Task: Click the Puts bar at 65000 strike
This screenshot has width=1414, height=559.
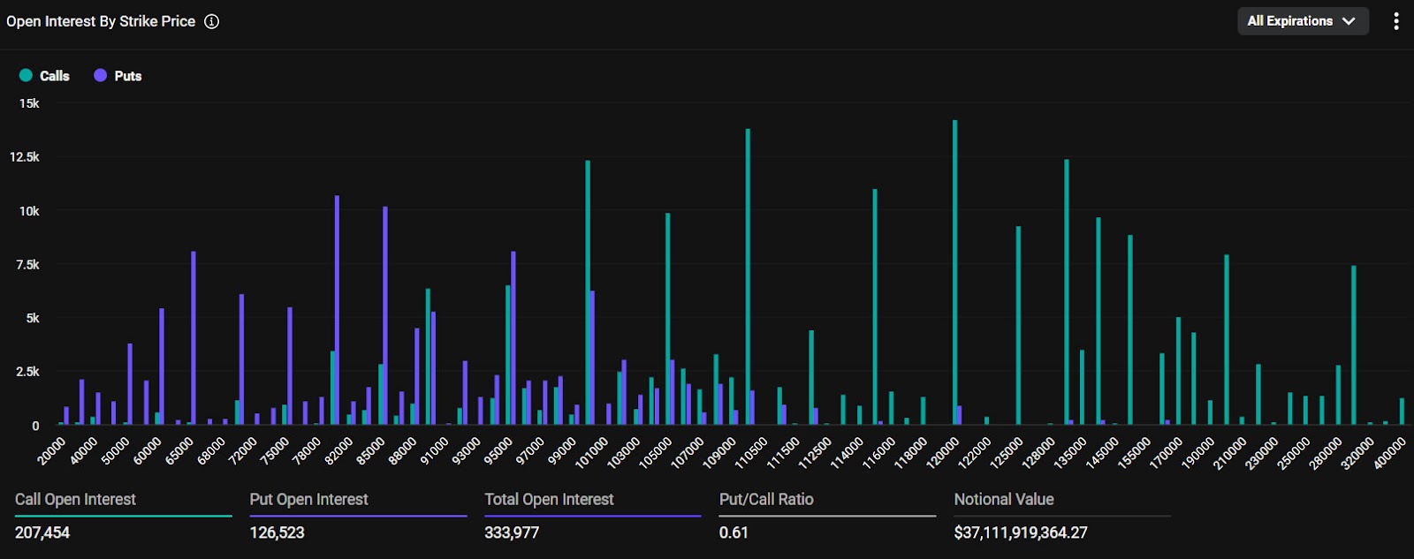Action: (194, 338)
